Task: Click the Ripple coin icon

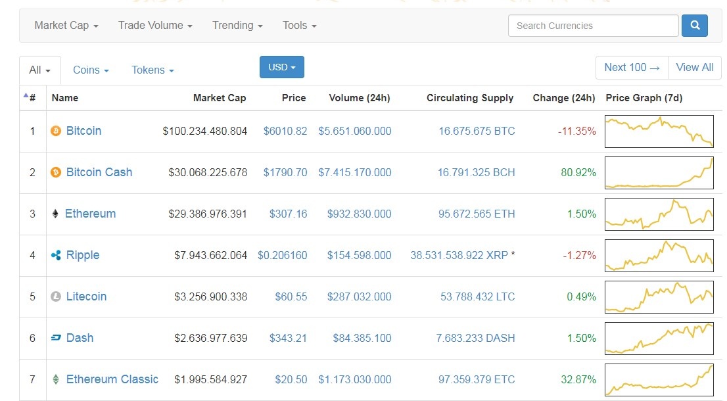Action: (x=57, y=255)
